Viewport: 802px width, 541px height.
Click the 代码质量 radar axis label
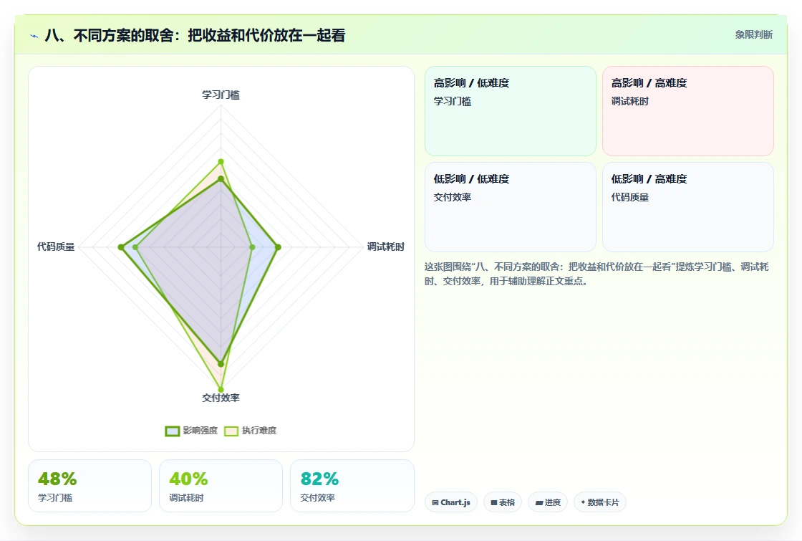click(x=56, y=246)
